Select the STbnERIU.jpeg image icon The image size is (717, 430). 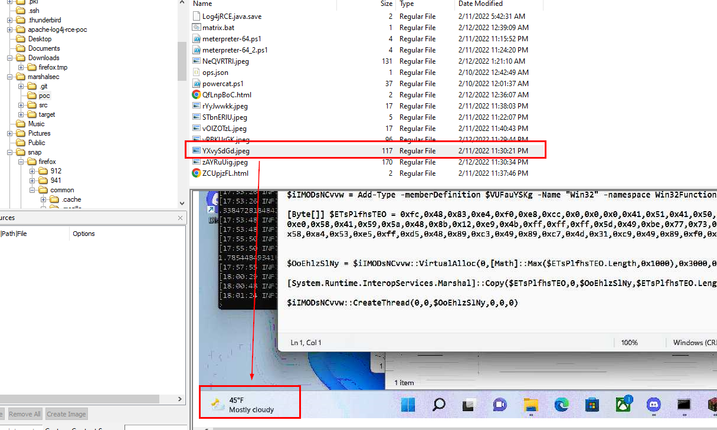(197, 117)
